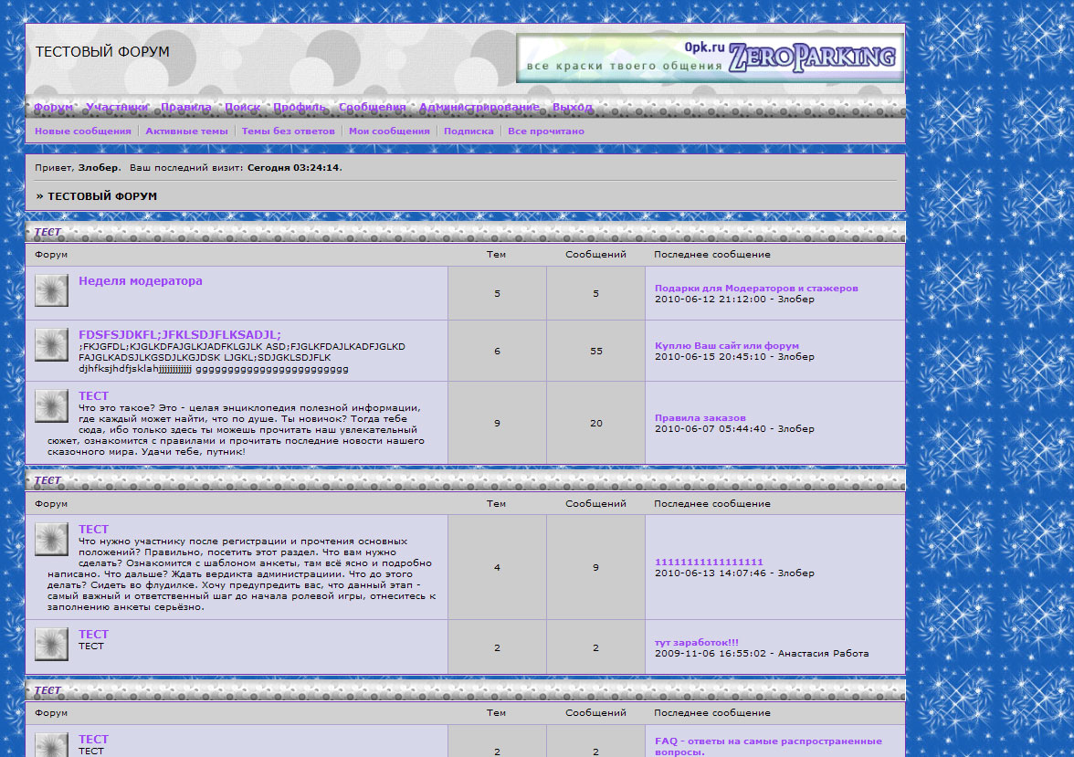Click the forum icon beside the registration ТЕСТ forum

coord(51,539)
